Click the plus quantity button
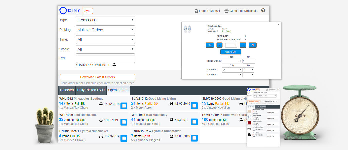The height and width of the screenshot is (150, 348). [243, 45]
